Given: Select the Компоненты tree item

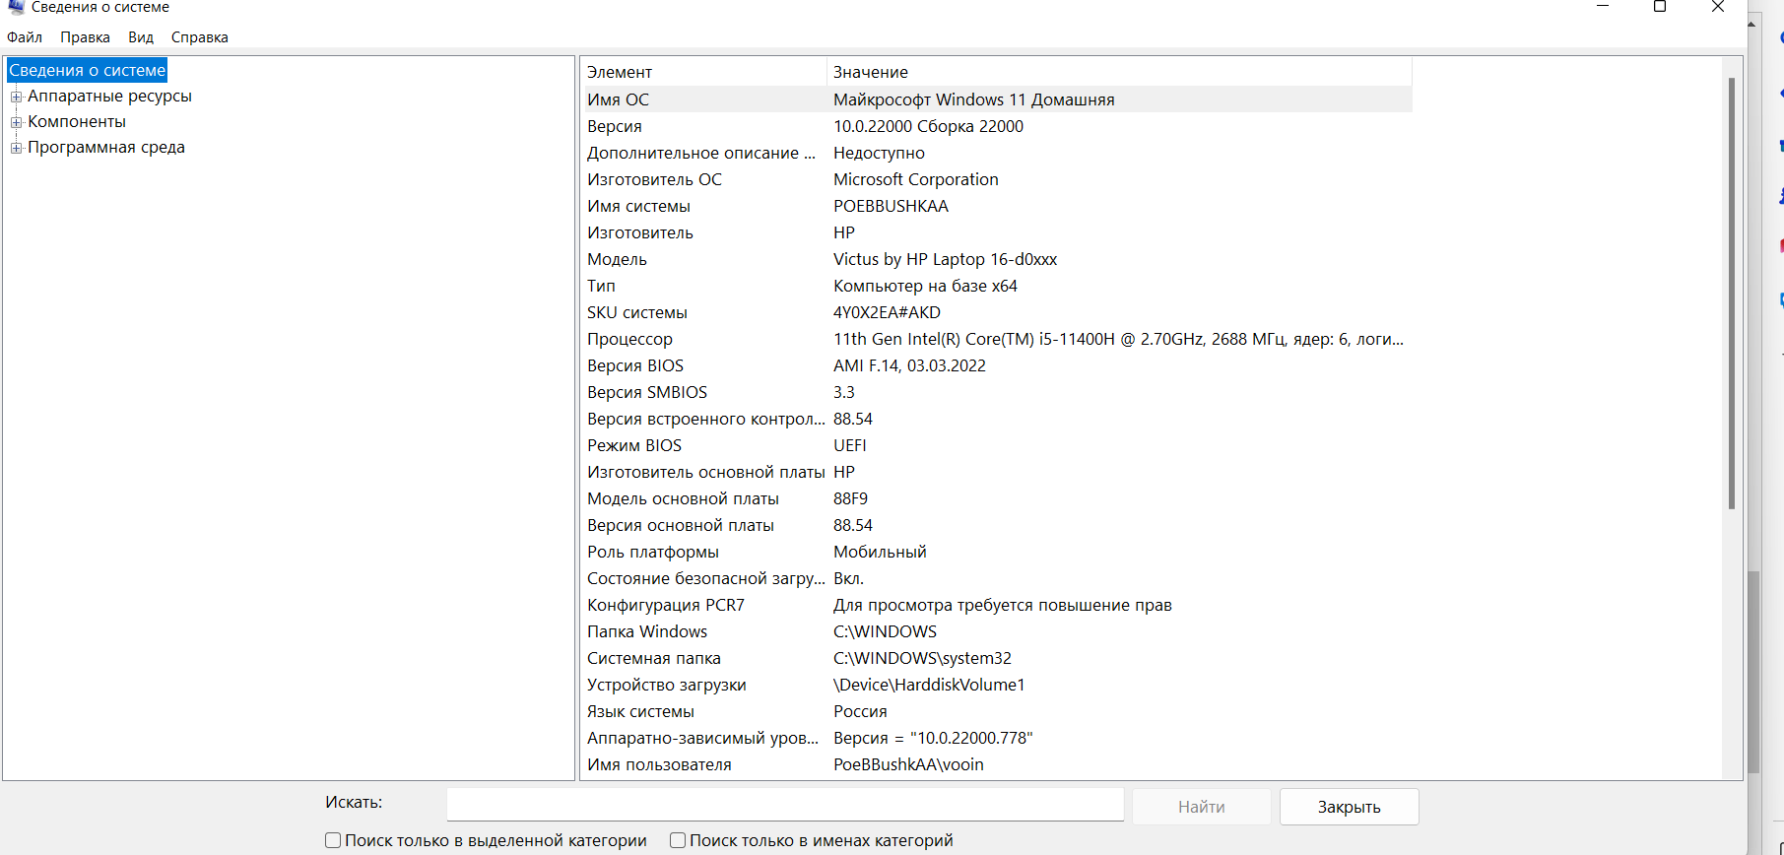Looking at the screenshot, I should [x=77, y=121].
